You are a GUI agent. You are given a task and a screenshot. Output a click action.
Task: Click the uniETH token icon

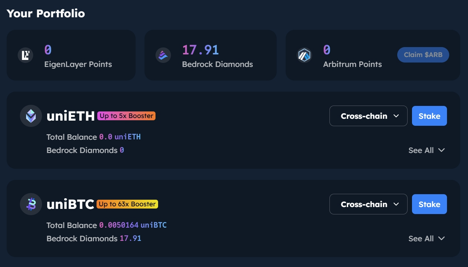click(x=31, y=115)
